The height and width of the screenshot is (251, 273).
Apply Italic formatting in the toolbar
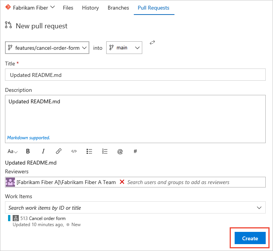coord(43,151)
